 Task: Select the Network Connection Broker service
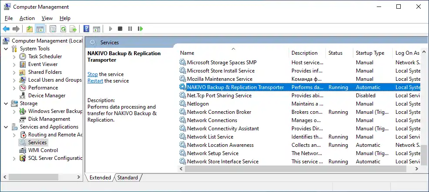click(x=300, y=112)
